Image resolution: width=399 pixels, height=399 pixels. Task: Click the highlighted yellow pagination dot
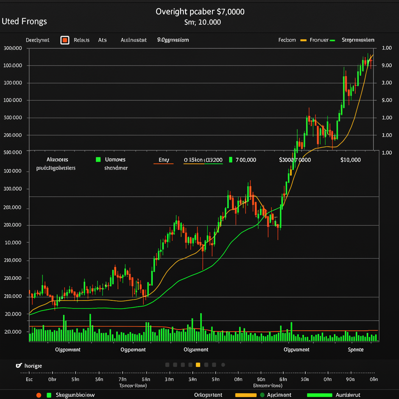198,365
